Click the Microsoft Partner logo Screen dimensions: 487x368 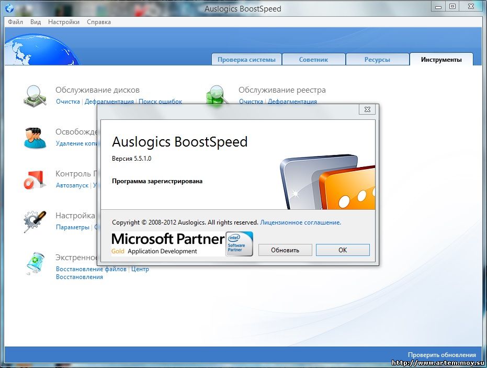[x=168, y=244]
